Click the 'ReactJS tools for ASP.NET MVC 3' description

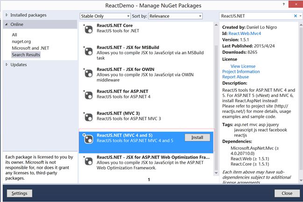point(129,118)
